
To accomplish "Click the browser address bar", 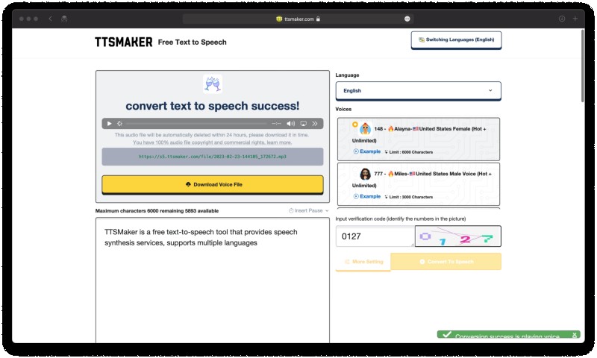I will tap(298, 19).
